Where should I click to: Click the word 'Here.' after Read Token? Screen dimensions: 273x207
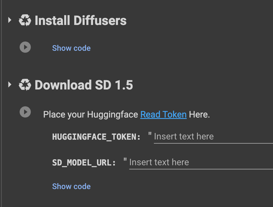[x=199, y=114]
